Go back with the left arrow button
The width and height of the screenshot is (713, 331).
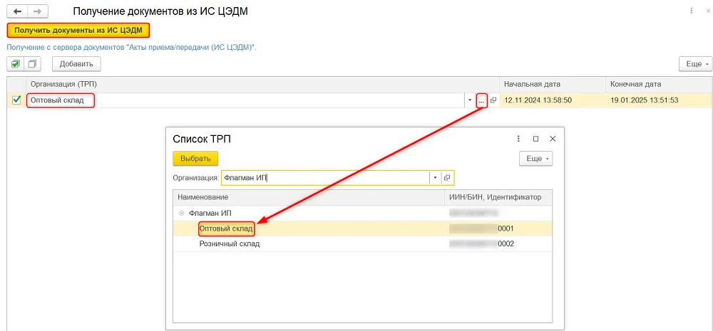[18, 11]
